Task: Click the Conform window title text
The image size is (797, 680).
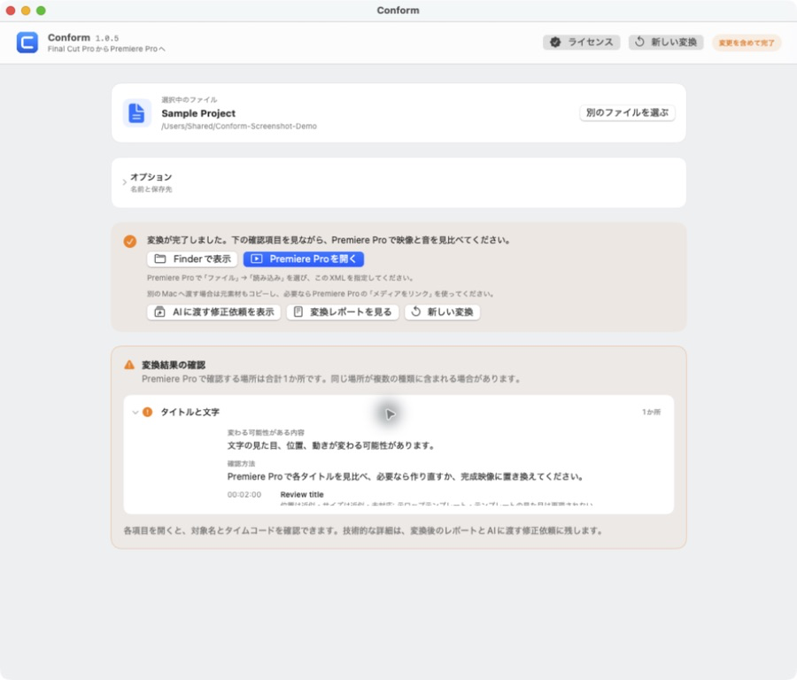Action: coord(398,10)
